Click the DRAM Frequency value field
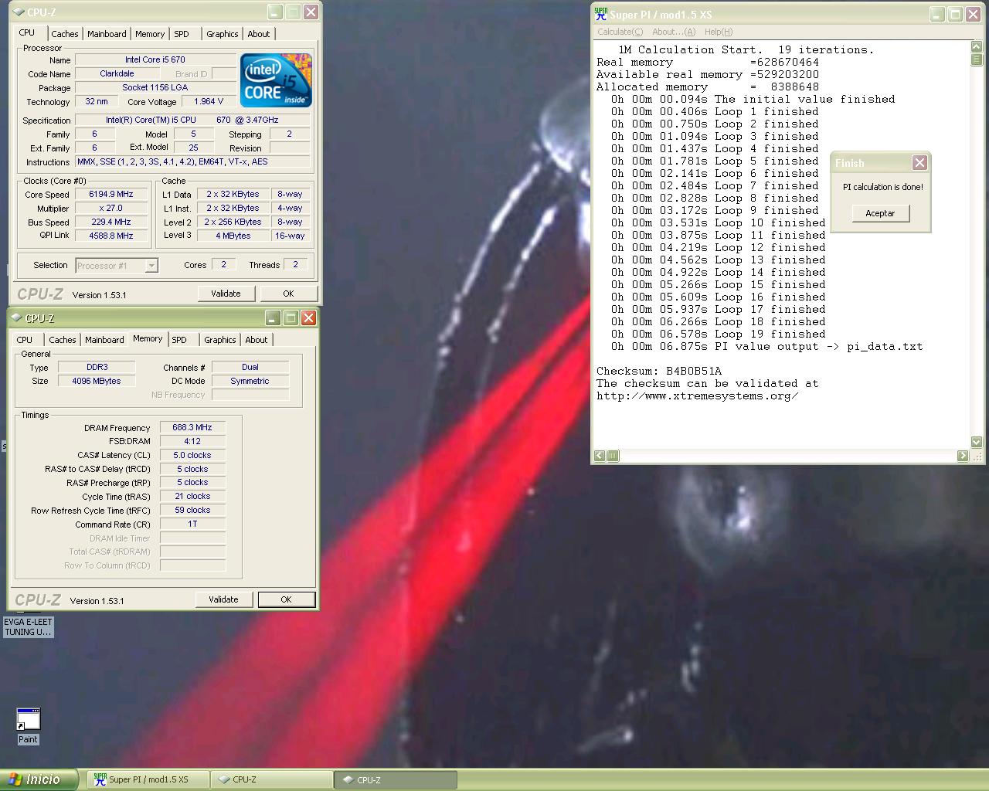 tap(192, 427)
